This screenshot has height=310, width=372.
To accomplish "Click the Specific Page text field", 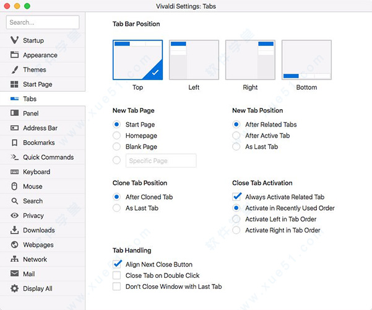I will click(x=161, y=161).
